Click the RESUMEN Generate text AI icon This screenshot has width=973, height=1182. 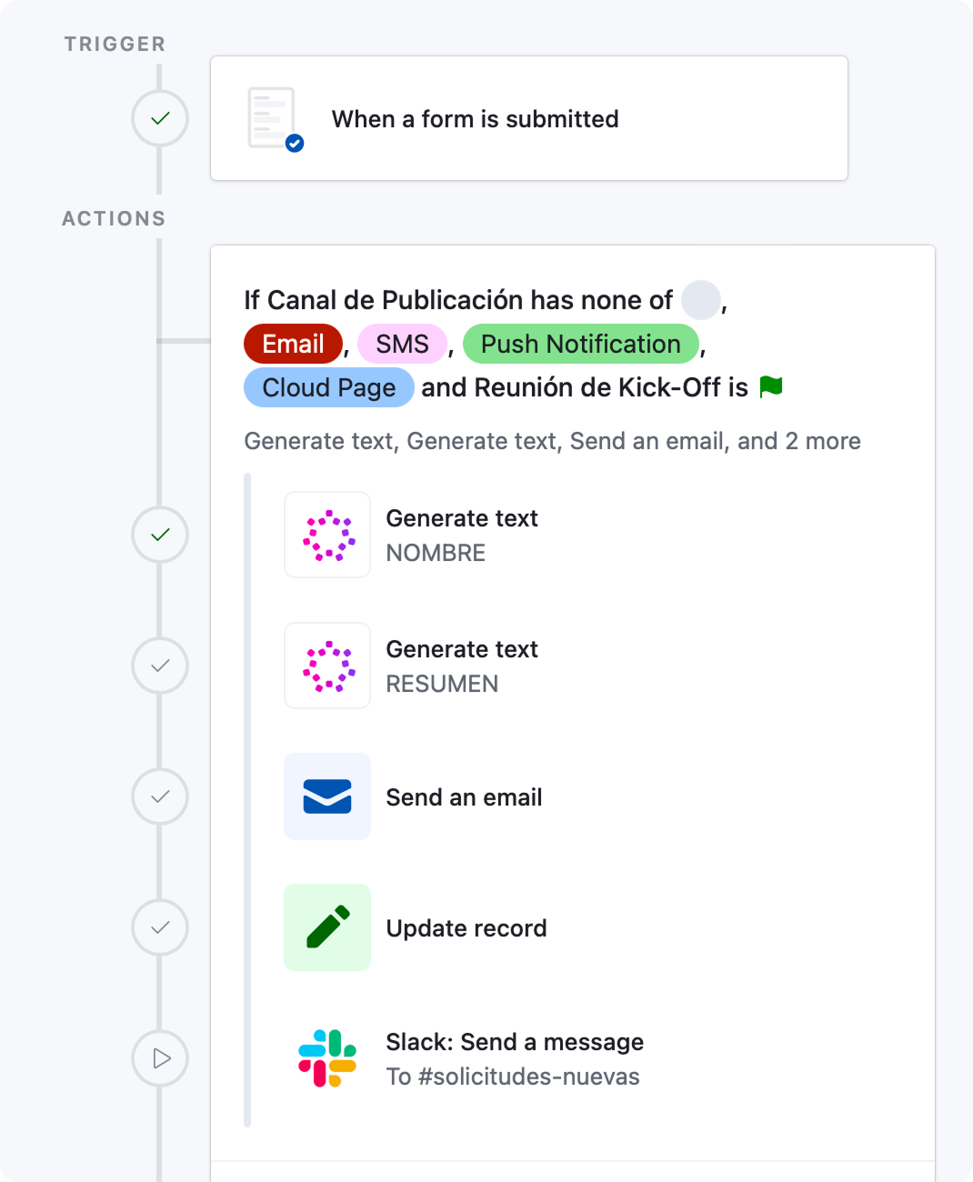click(x=327, y=666)
